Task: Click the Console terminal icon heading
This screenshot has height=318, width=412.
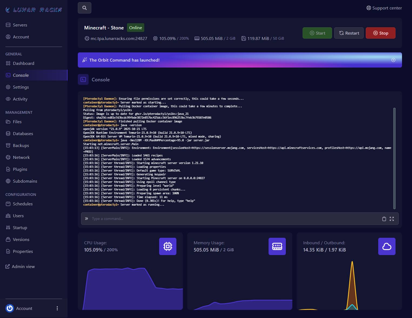Action: tap(83, 79)
